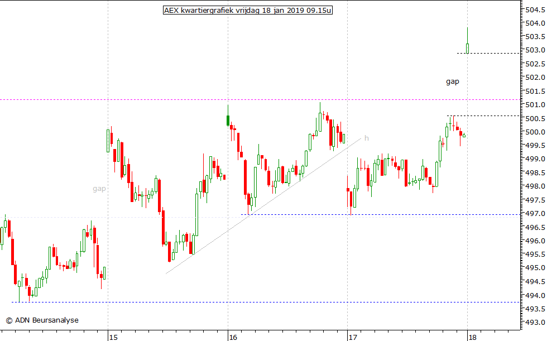547x341 pixels.
Task: Click the date label '16' on the time axis
Action: [x=233, y=337]
